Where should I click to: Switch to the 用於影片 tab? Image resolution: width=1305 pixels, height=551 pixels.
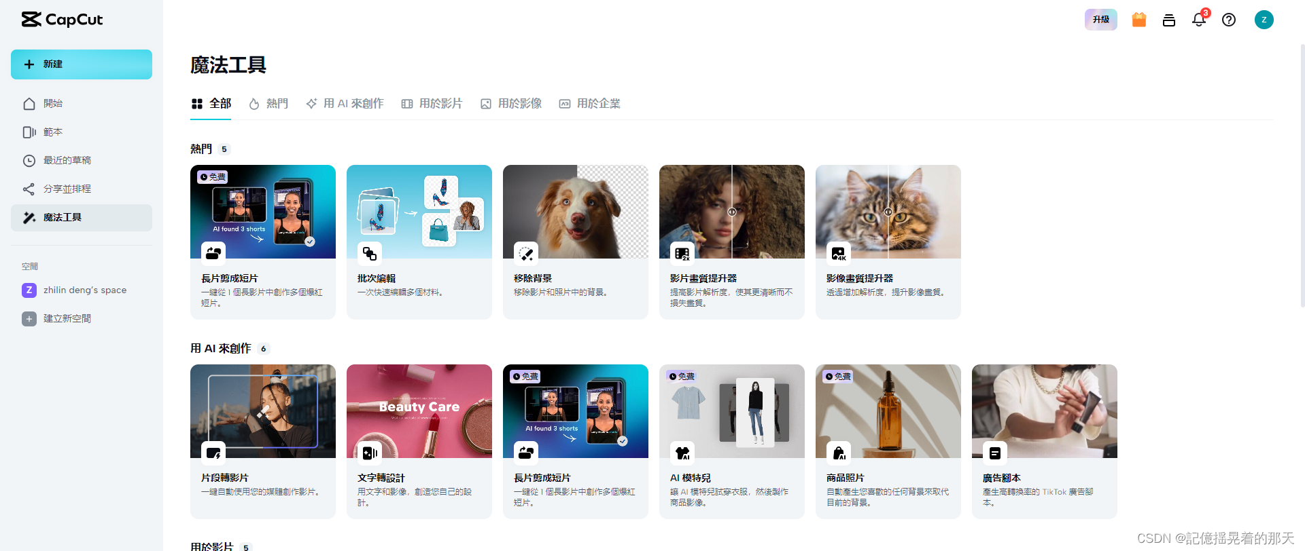click(432, 104)
